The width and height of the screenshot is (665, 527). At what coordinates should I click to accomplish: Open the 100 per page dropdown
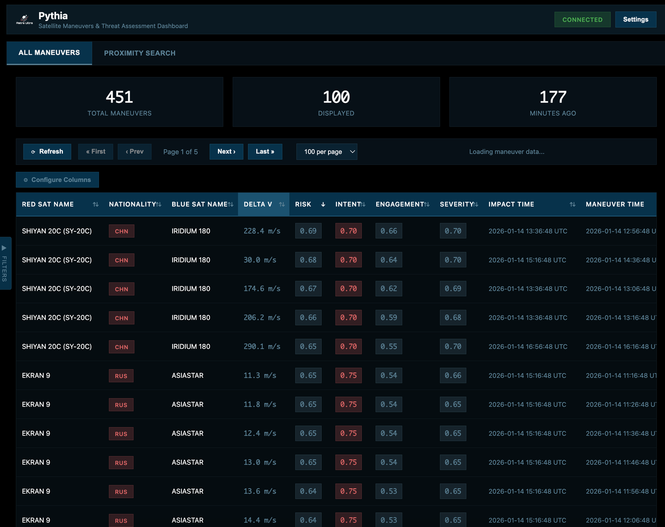pyautogui.click(x=327, y=152)
